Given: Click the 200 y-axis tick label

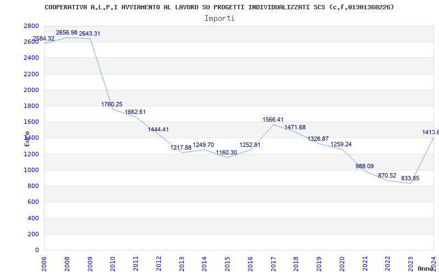Looking at the screenshot, I should pos(33,234).
